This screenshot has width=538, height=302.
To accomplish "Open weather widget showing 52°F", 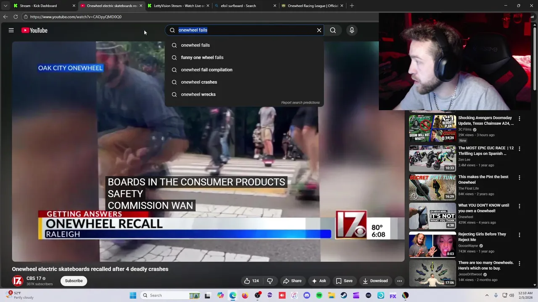I will pos(20,295).
